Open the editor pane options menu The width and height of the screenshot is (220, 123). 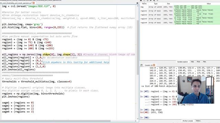(x=137, y=3)
